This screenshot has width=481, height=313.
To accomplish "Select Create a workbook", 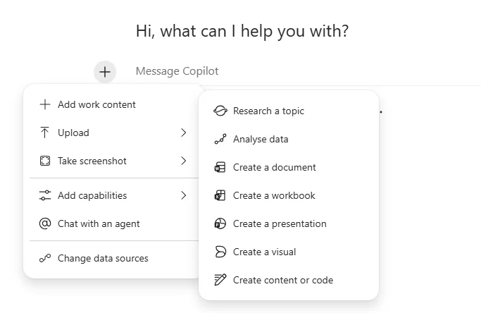I will point(289,196).
